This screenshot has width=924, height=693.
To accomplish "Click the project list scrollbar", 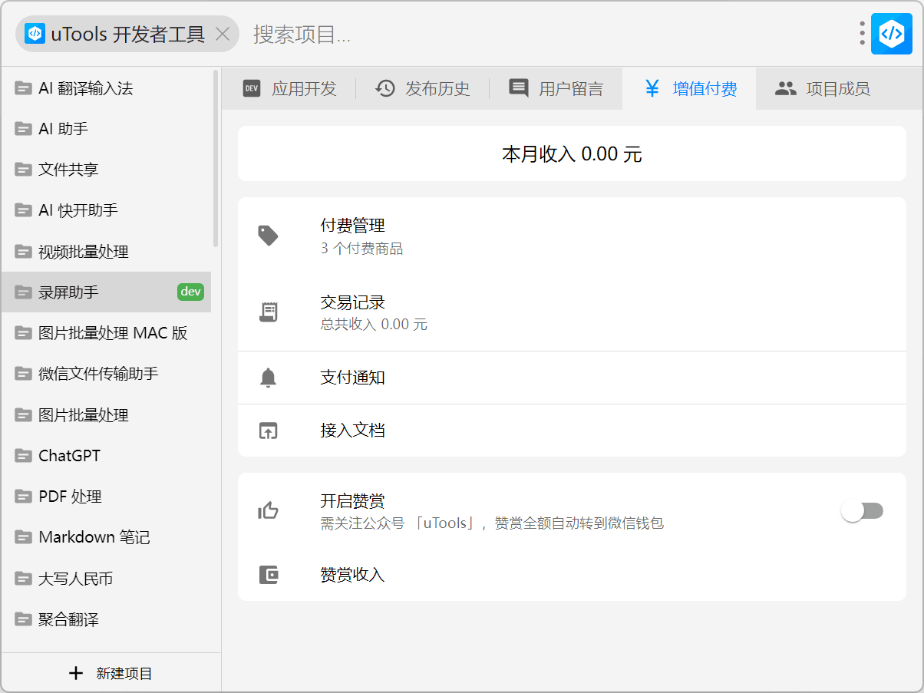I will [x=216, y=159].
